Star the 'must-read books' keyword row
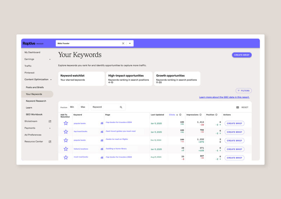The image size is (281, 199). pyautogui.click(x=66, y=158)
